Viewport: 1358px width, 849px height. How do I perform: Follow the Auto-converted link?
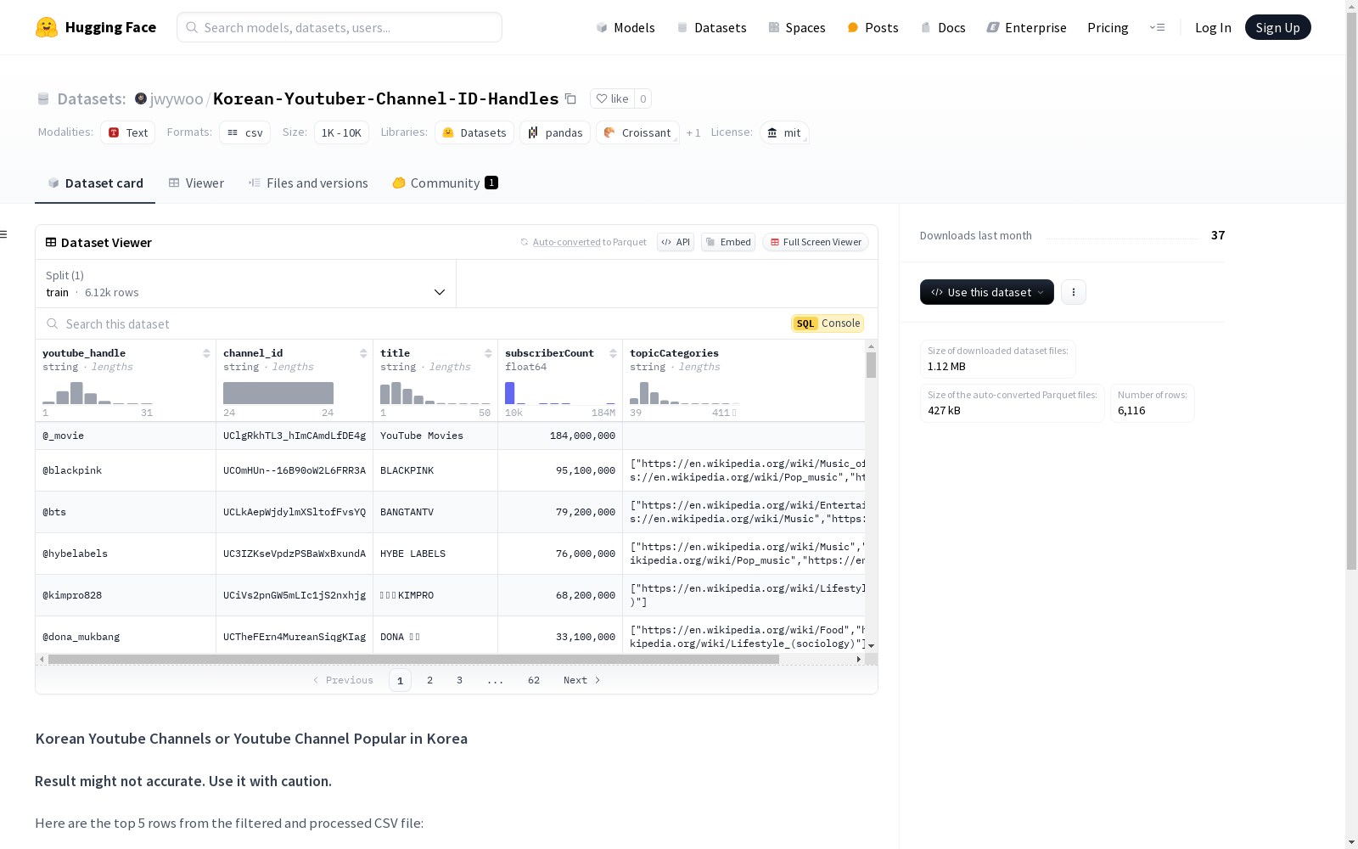pyautogui.click(x=566, y=242)
